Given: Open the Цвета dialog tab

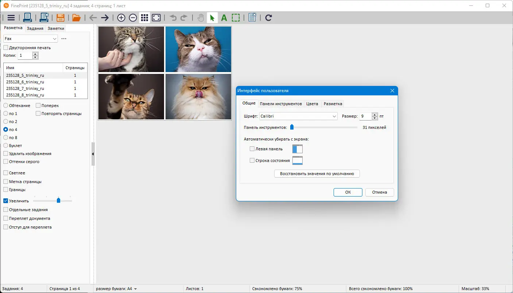Looking at the screenshot, I should tap(312, 104).
